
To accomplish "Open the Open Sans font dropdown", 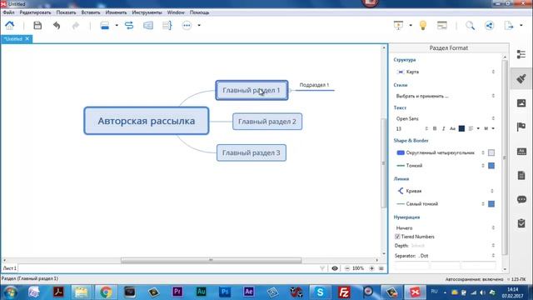I will click(x=446, y=118).
